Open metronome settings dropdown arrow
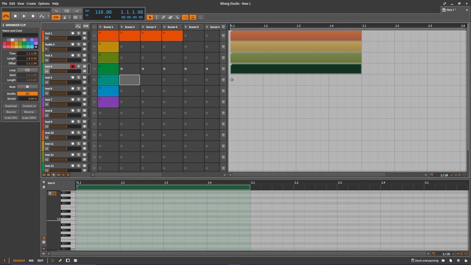This screenshot has height=265, width=471. pos(69,17)
